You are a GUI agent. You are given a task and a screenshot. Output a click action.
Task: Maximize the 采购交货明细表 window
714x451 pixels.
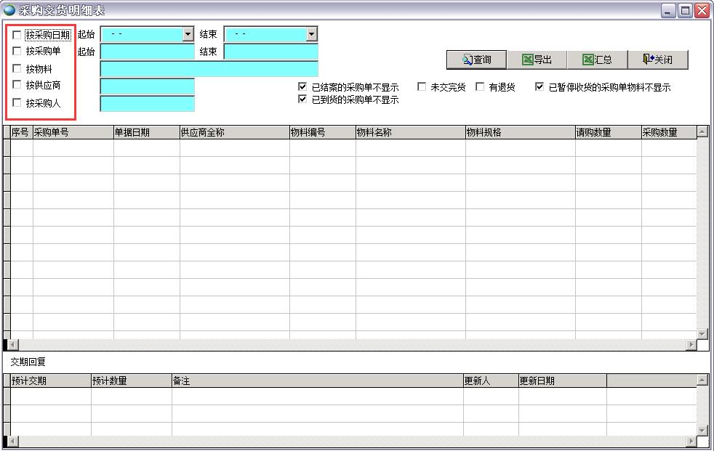[685, 10]
